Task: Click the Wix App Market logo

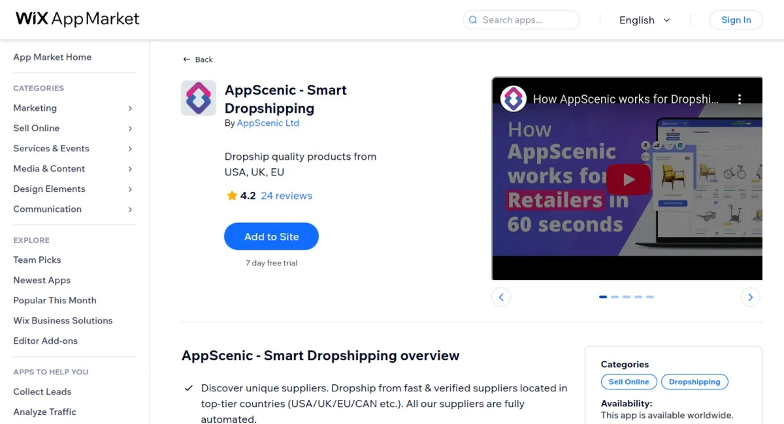Action: (77, 19)
